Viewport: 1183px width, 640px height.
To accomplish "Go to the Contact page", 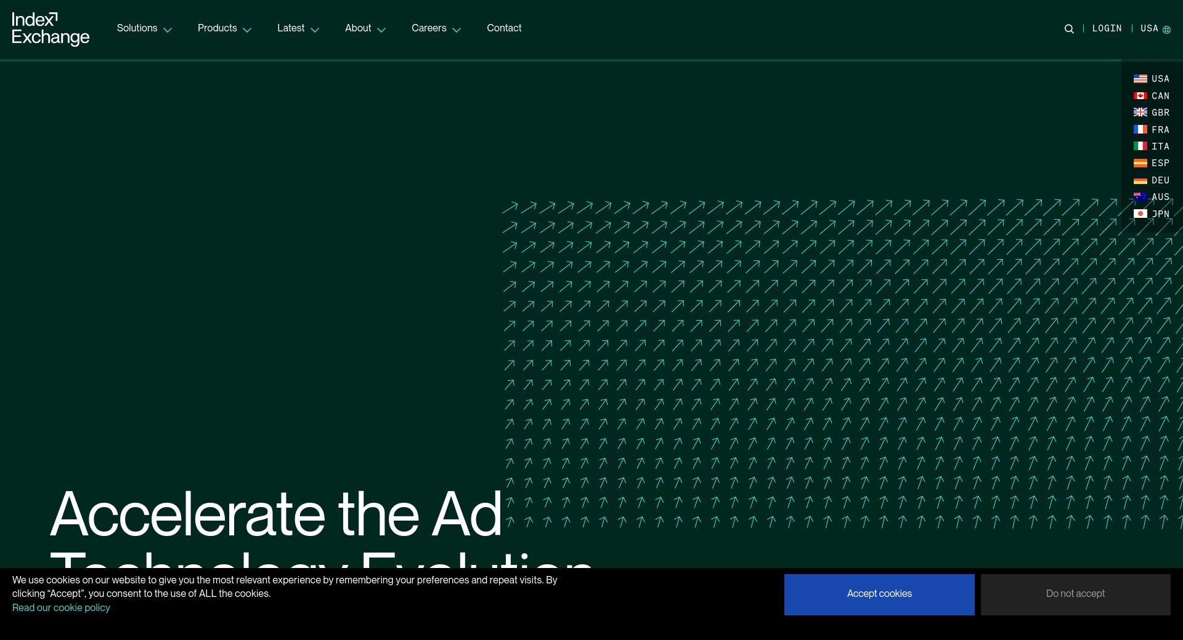I will 504,28.
